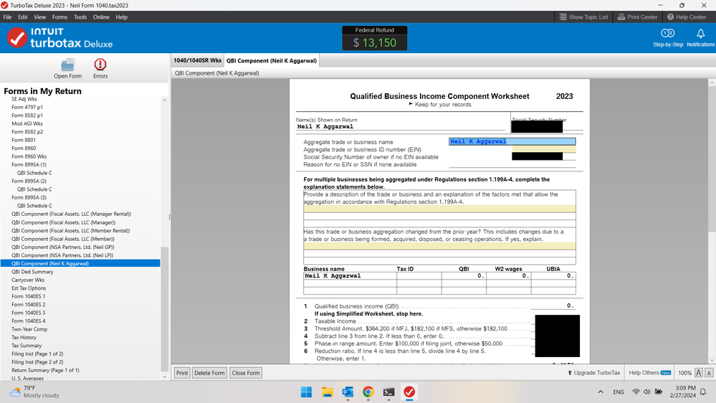This screenshot has height=403, width=716.
Task: Click the aggregation changed explanation field
Action: coord(439,246)
